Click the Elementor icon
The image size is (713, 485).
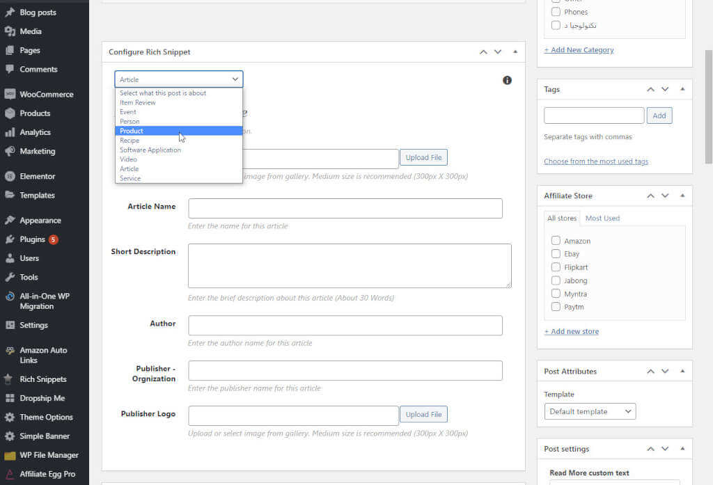click(10, 176)
